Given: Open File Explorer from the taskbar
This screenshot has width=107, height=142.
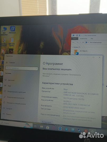Looking at the screenshot, I should [41, 127].
